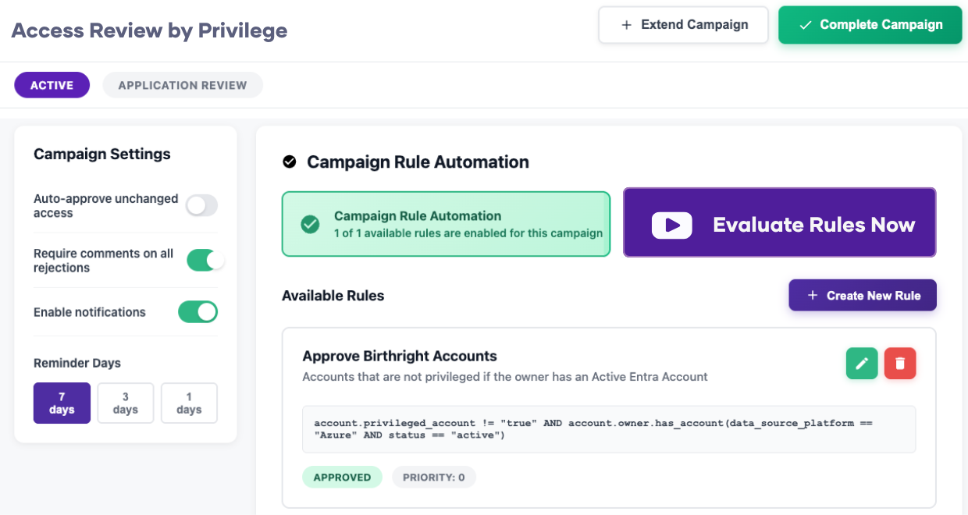Click black check badge beside Campaign Rule Automation heading

pyautogui.click(x=290, y=162)
